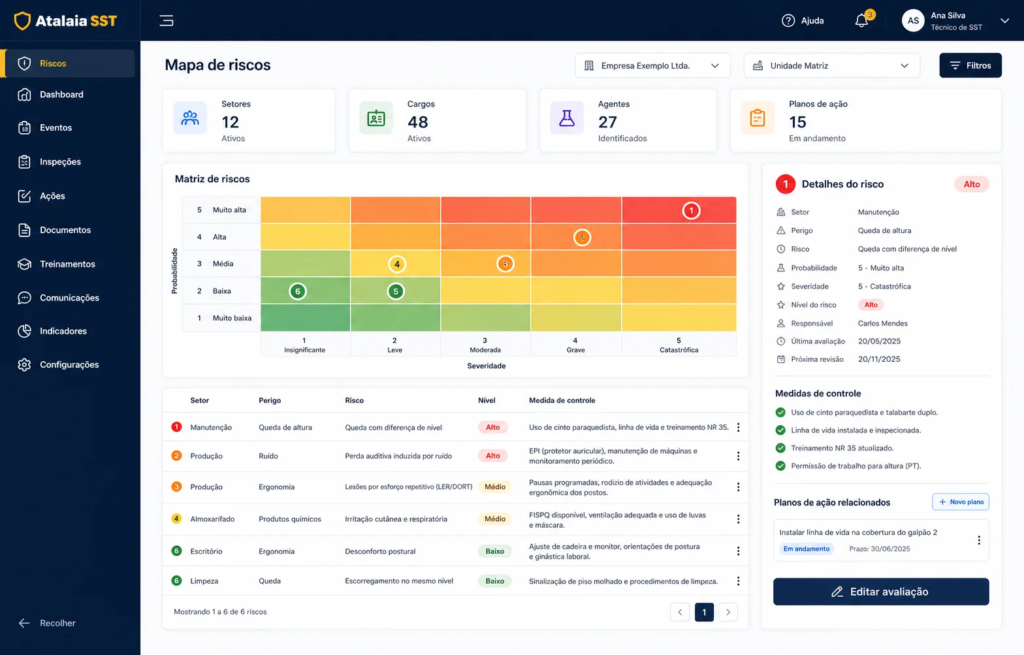Select risk marker 5 in the matrix

click(396, 291)
